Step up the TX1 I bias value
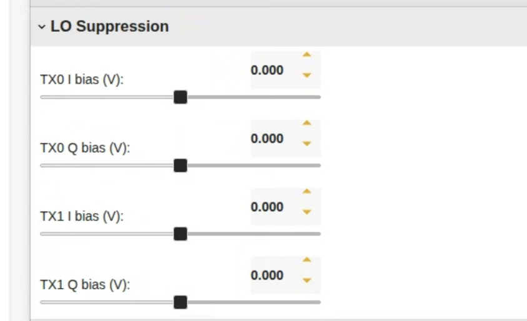527x321 pixels. [x=306, y=192]
